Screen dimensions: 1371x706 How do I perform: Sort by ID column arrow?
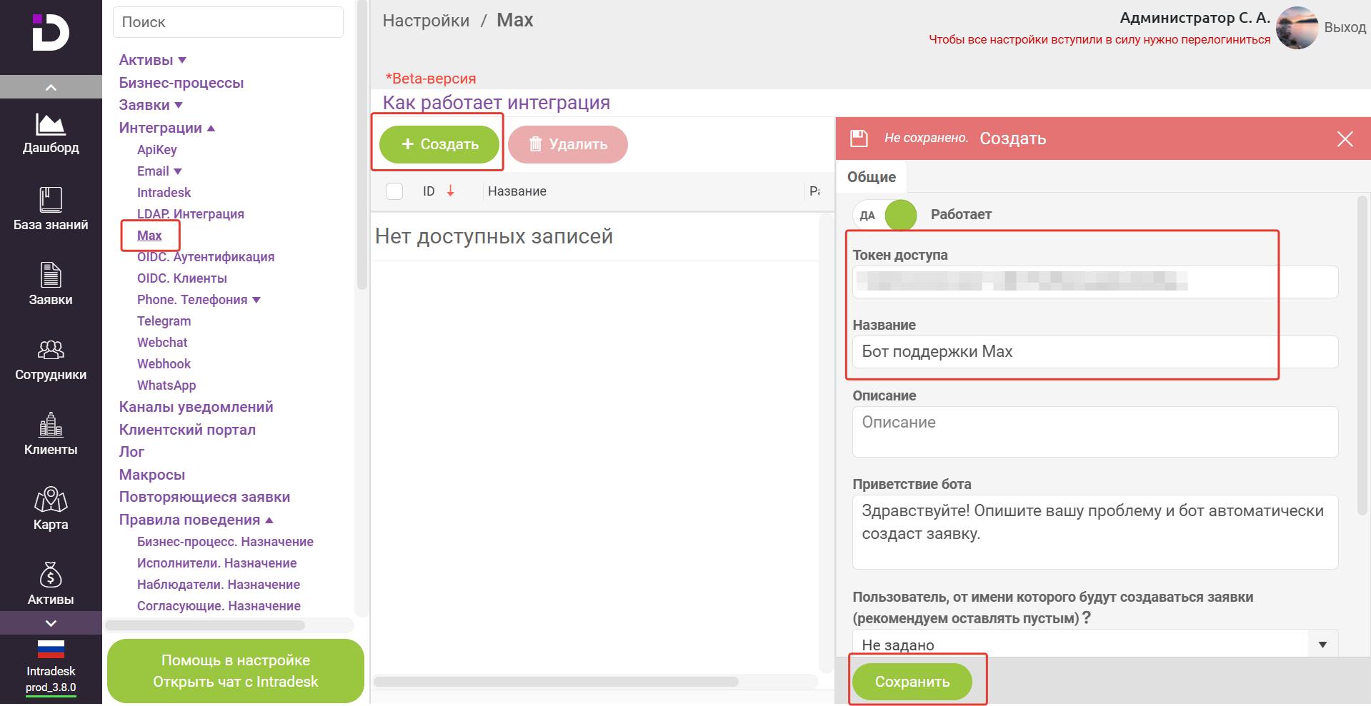point(451,191)
